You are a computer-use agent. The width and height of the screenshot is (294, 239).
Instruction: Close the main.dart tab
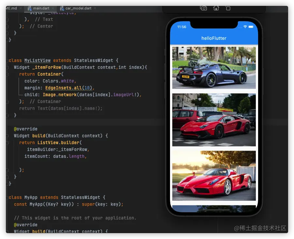click(53, 8)
